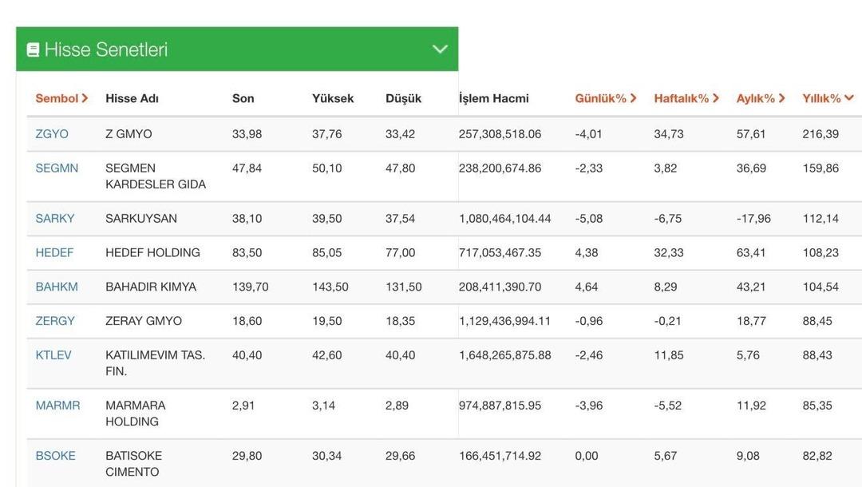The width and height of the screenshot is (862, 487).
Task: Open the BSOKE stock link
Action: click(55, 456)
